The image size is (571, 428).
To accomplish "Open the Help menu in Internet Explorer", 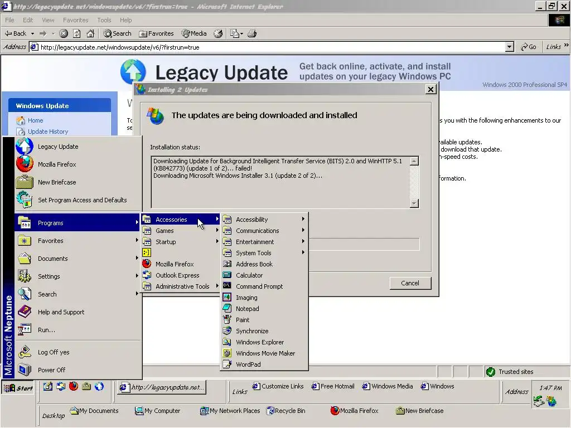I will click(125, 20).
